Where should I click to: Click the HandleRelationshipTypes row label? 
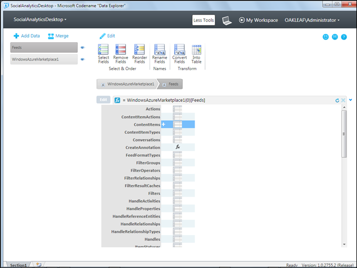click(136, 231)
